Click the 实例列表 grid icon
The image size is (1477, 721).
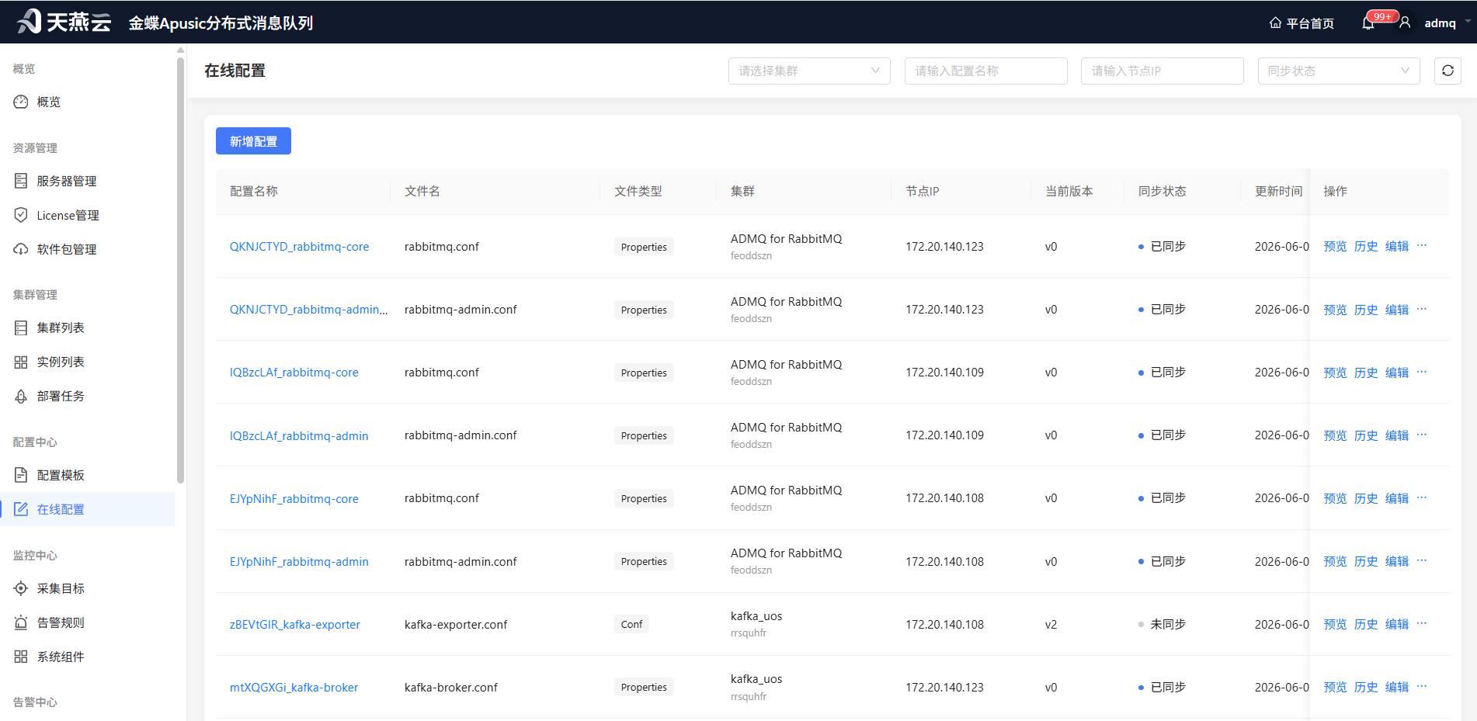click(x=21, y=362)
